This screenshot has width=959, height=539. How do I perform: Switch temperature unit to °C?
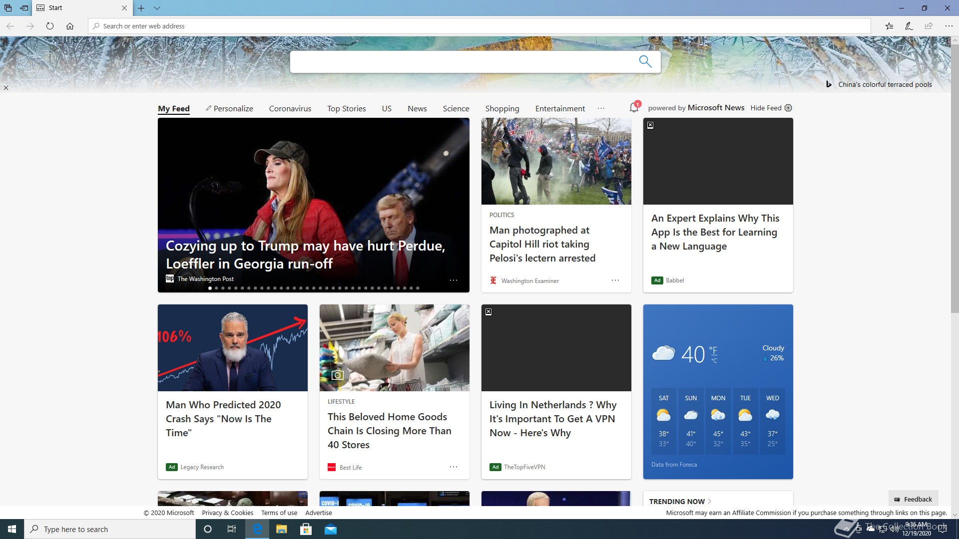[x=714, y=360]
